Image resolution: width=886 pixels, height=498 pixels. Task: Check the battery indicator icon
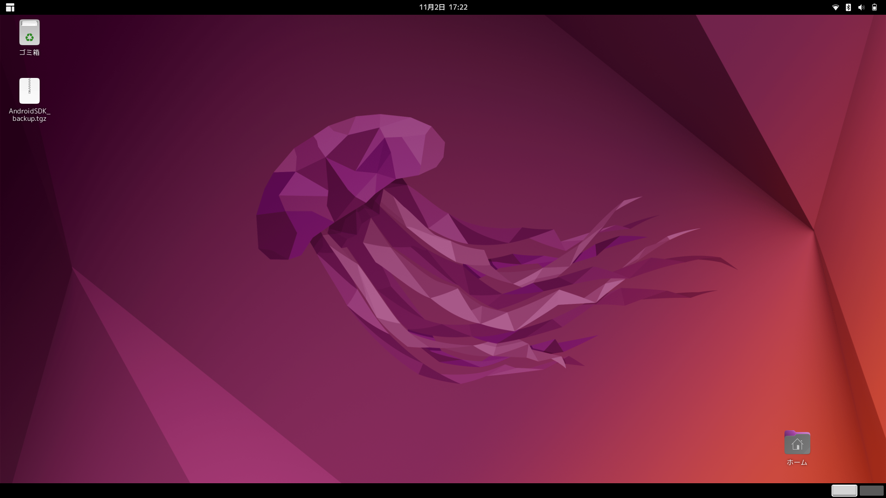(874, 7)
